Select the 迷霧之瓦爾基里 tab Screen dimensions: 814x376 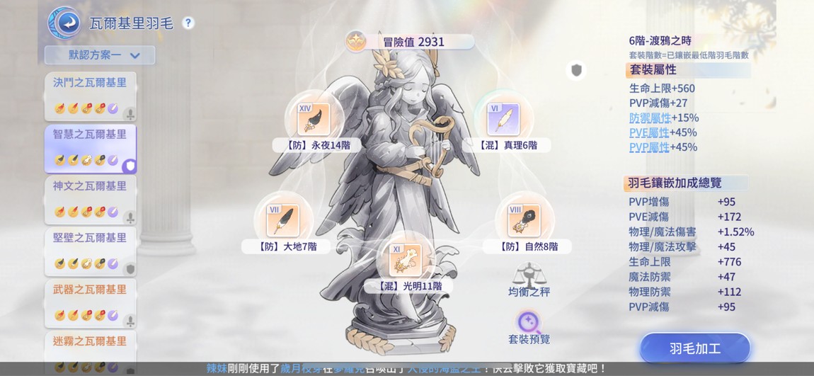pos(89,341)
